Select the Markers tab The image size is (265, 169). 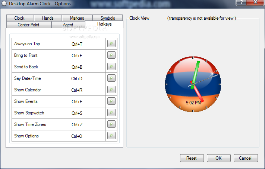77,18
